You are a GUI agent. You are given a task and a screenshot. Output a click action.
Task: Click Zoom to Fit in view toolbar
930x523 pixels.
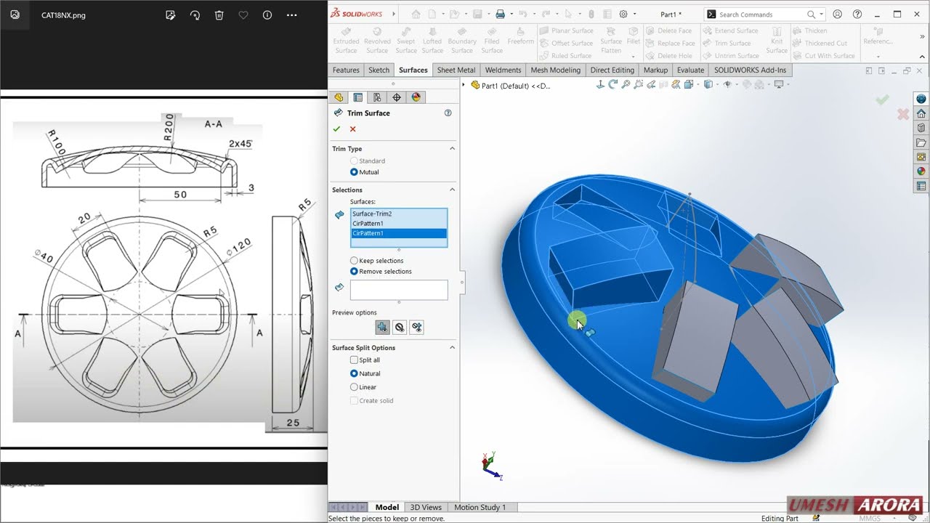click(626, 84)
